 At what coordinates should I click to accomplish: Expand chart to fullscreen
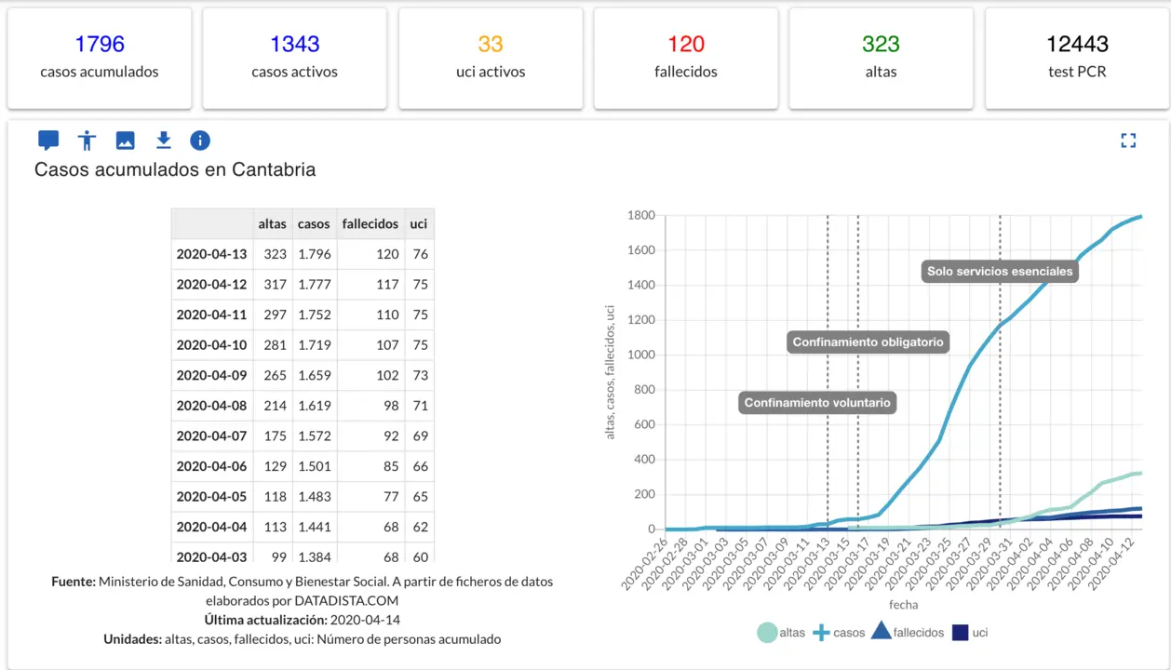(x=1128, y=141)
